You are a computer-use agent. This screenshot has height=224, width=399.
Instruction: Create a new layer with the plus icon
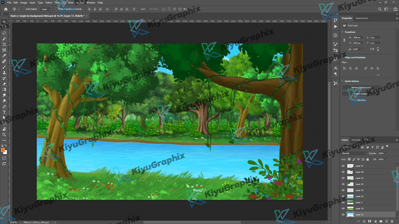(x=387, y=221)
